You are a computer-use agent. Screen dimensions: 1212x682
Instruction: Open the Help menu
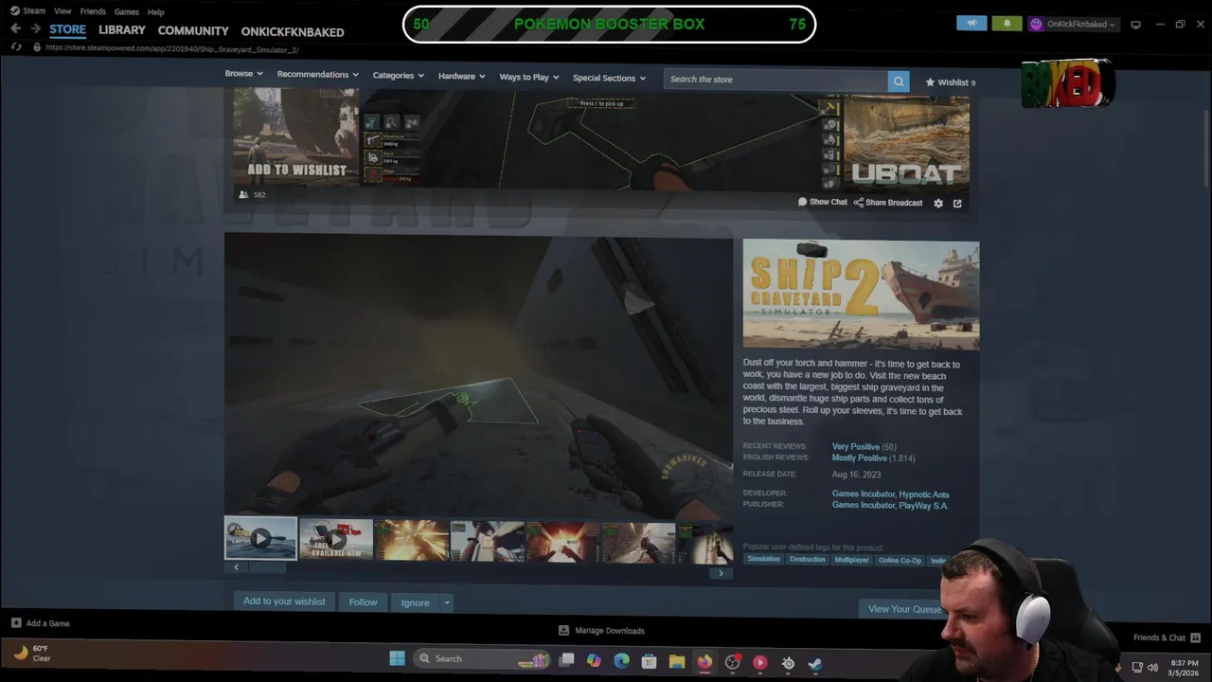156,11
